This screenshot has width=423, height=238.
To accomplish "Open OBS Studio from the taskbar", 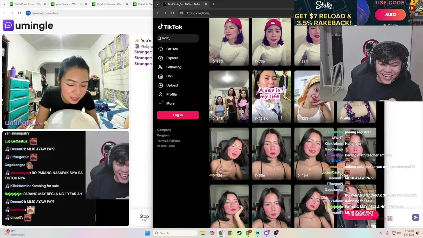I will coord(276,233).
